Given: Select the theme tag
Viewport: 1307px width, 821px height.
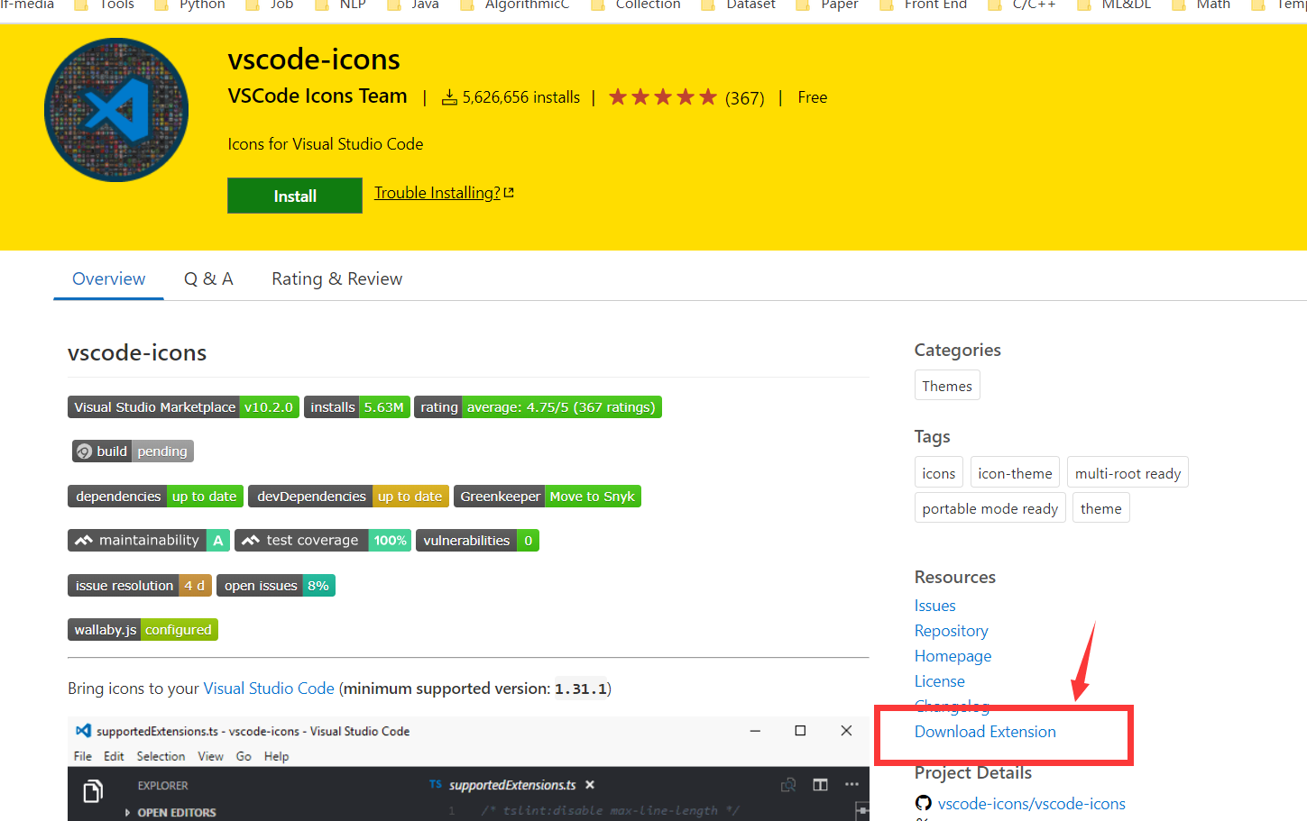Looking at the screenshot, I should coord(1101,508).
